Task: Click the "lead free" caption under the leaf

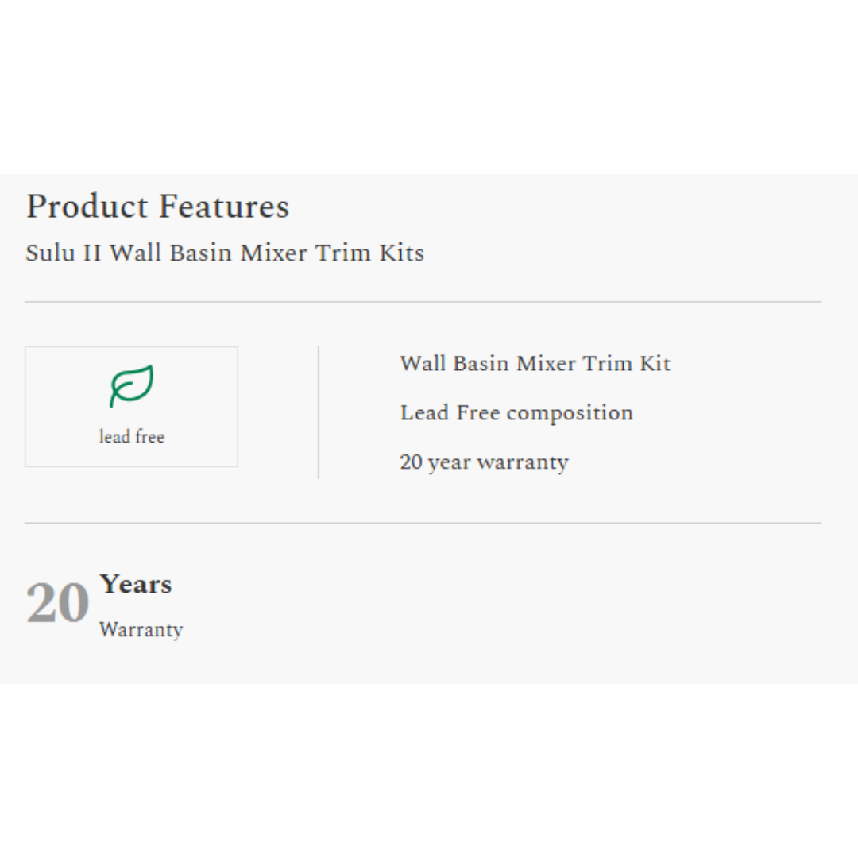Action: (x=132, y=437)
